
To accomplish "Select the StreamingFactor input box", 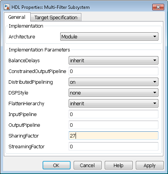I will [x=114, y=146].
